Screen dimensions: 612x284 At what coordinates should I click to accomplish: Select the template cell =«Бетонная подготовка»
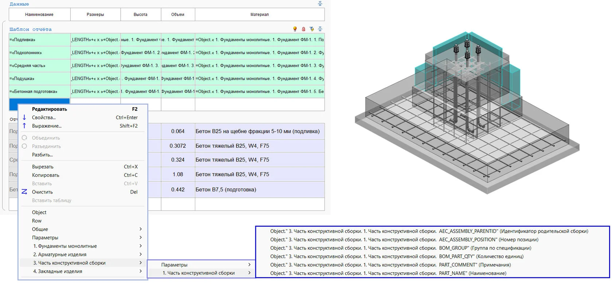pyautogui.click(x=39, y=92)
